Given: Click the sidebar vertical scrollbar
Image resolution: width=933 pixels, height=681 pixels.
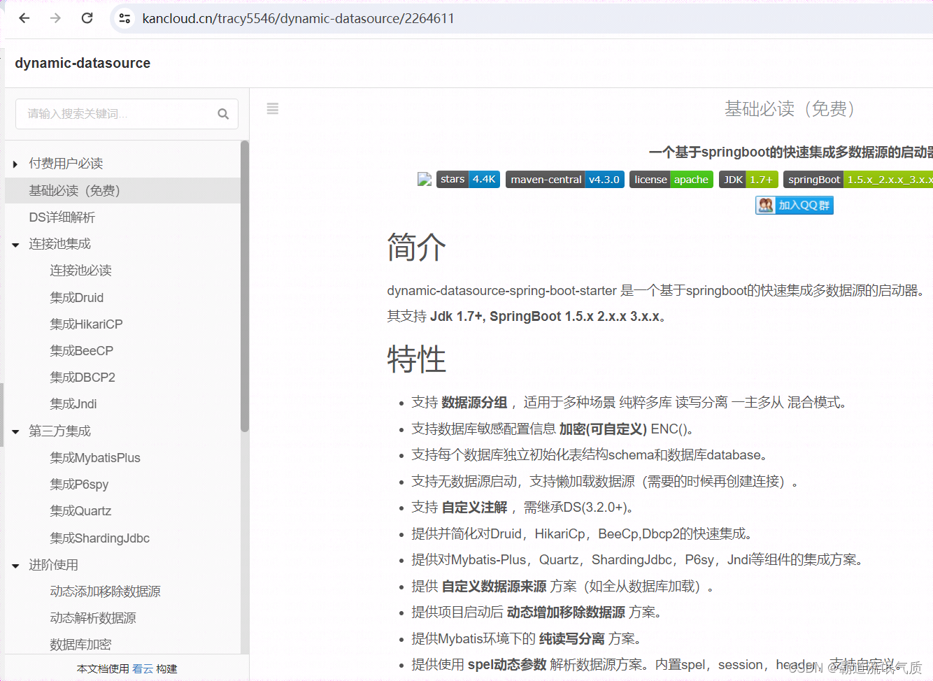Looking at the screenshot, I should tap(245, 287).
